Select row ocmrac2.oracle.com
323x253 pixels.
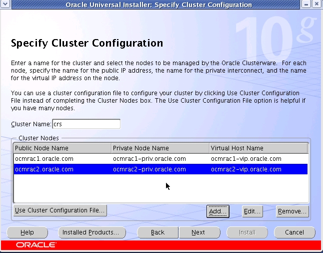point(160,169)
